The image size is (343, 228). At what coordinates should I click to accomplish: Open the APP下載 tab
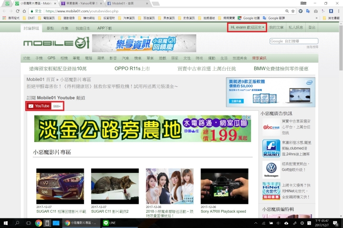[x=104, y=28]
